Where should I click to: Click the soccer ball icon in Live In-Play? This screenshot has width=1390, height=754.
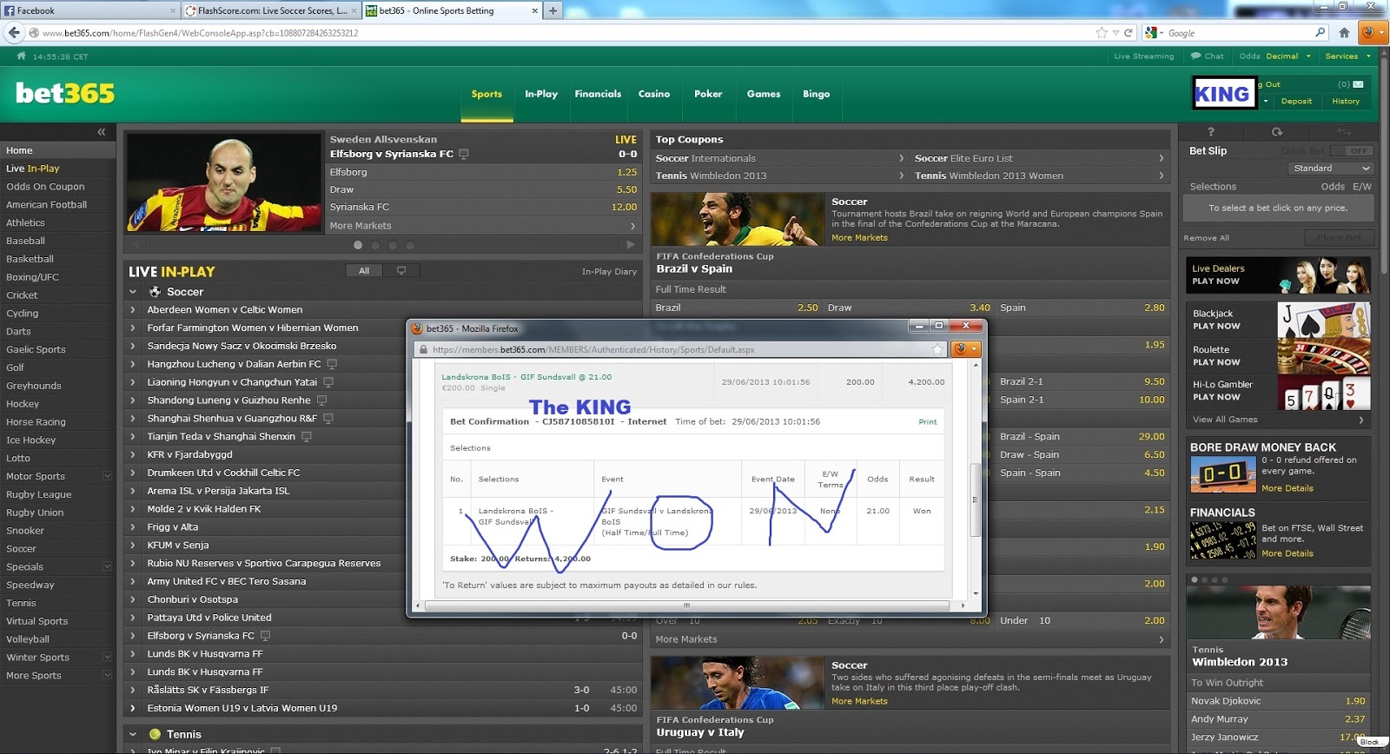[x=155, y=292]
